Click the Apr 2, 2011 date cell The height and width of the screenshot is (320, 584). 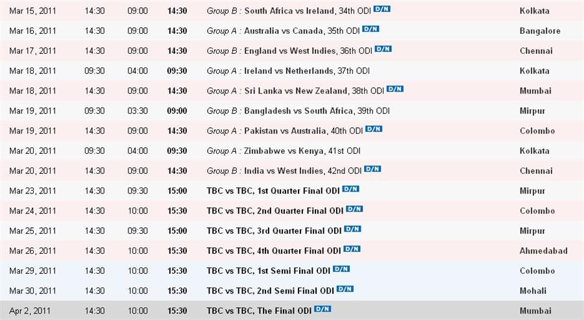(30, 311)
